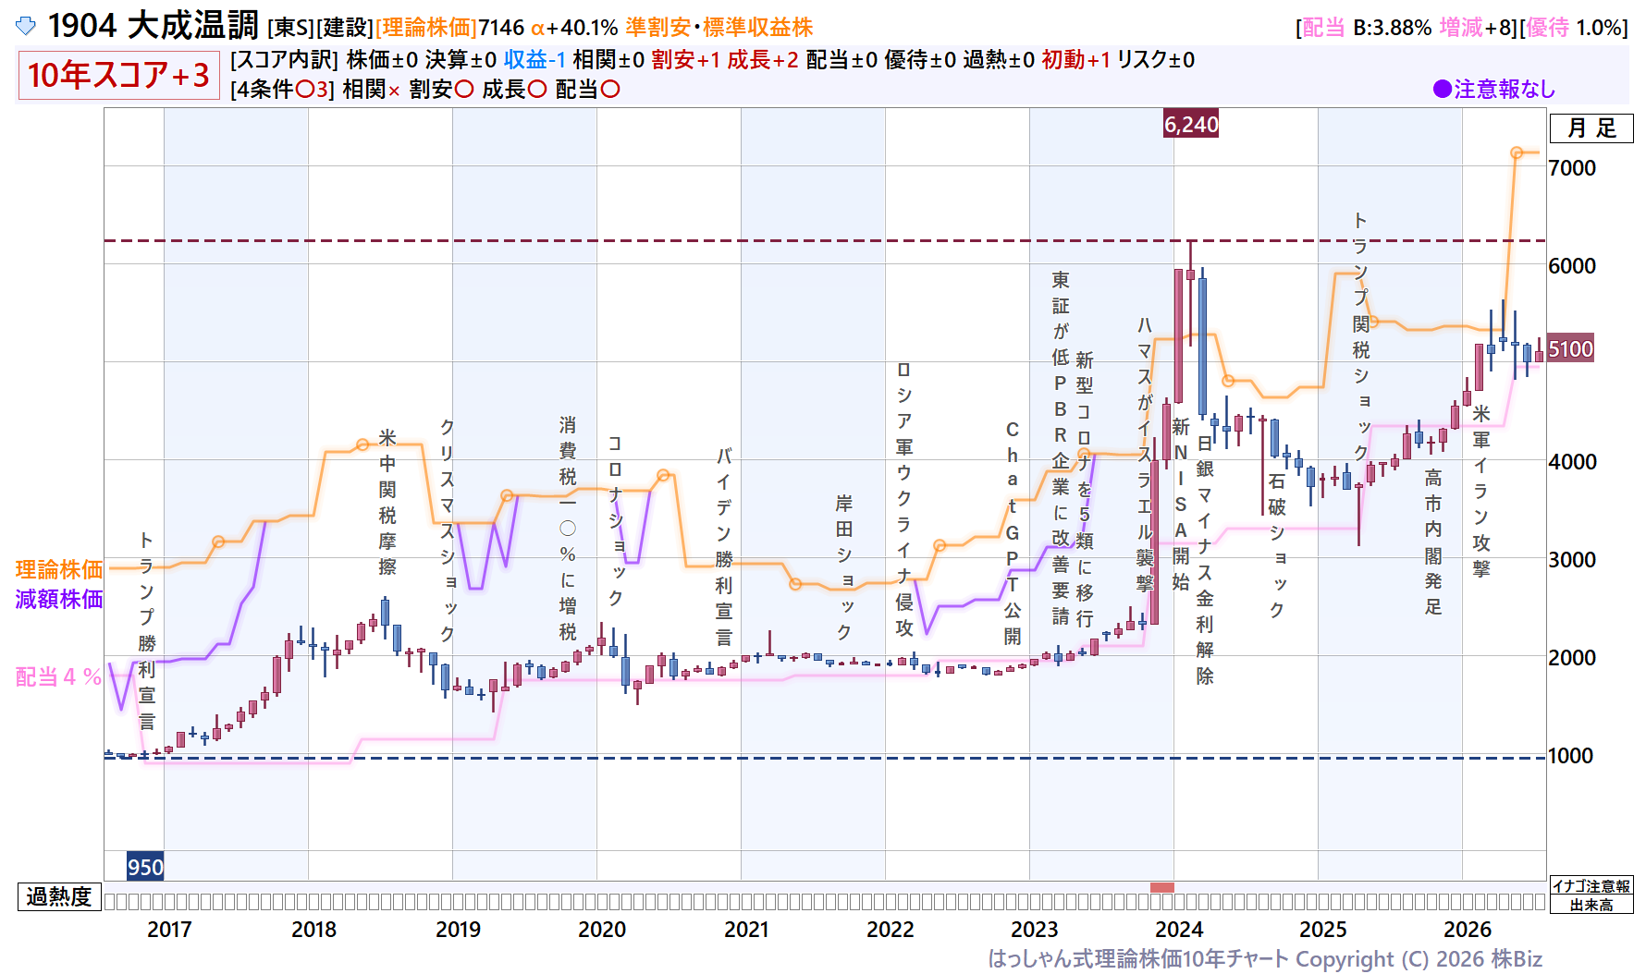
Task: Click the 2020 year axis label
Action: point(602,930)
